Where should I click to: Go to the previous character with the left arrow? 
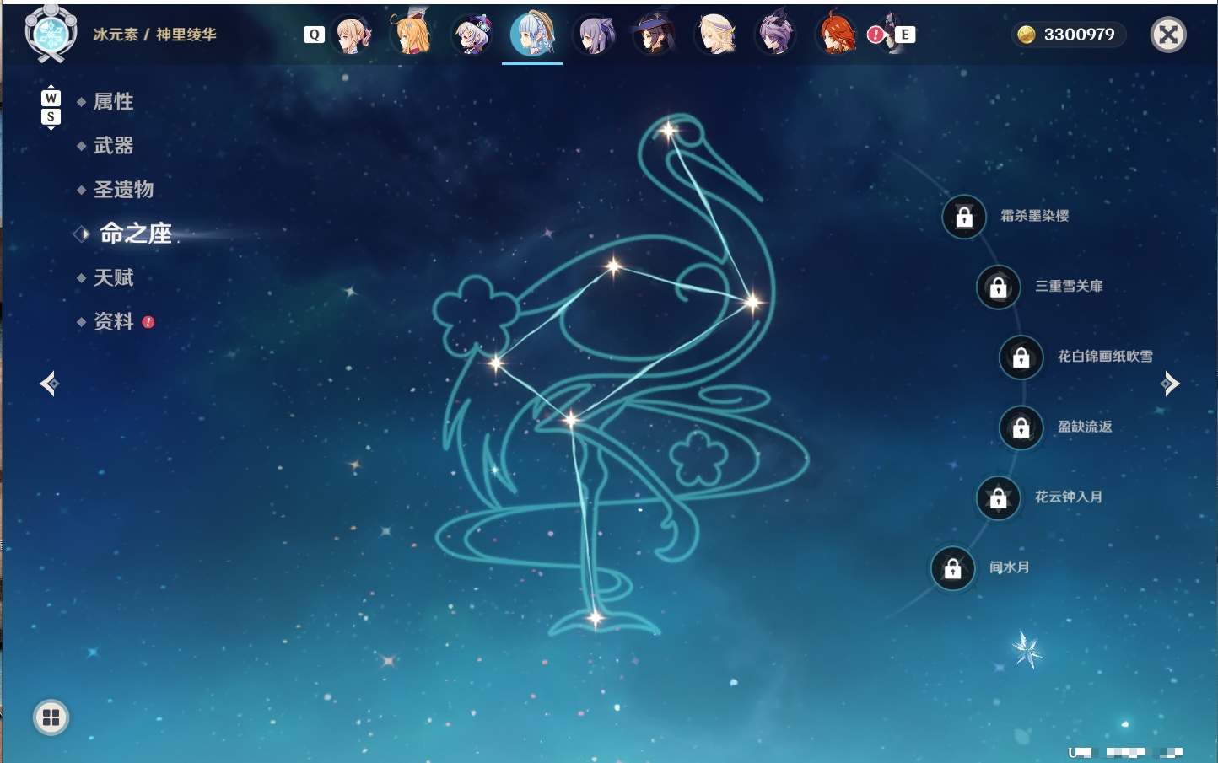coord(50,384)
